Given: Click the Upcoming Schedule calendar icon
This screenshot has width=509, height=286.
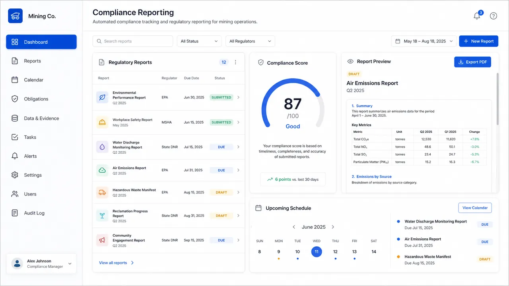Looking at the screenshot, I should coord(258,208).
